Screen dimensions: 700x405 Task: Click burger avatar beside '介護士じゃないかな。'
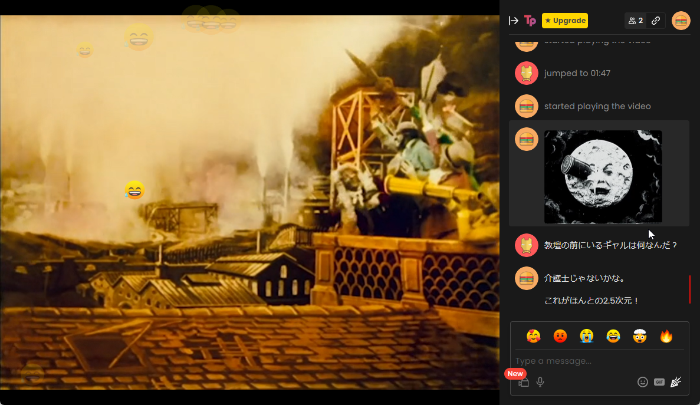click(x=527, y=278)
